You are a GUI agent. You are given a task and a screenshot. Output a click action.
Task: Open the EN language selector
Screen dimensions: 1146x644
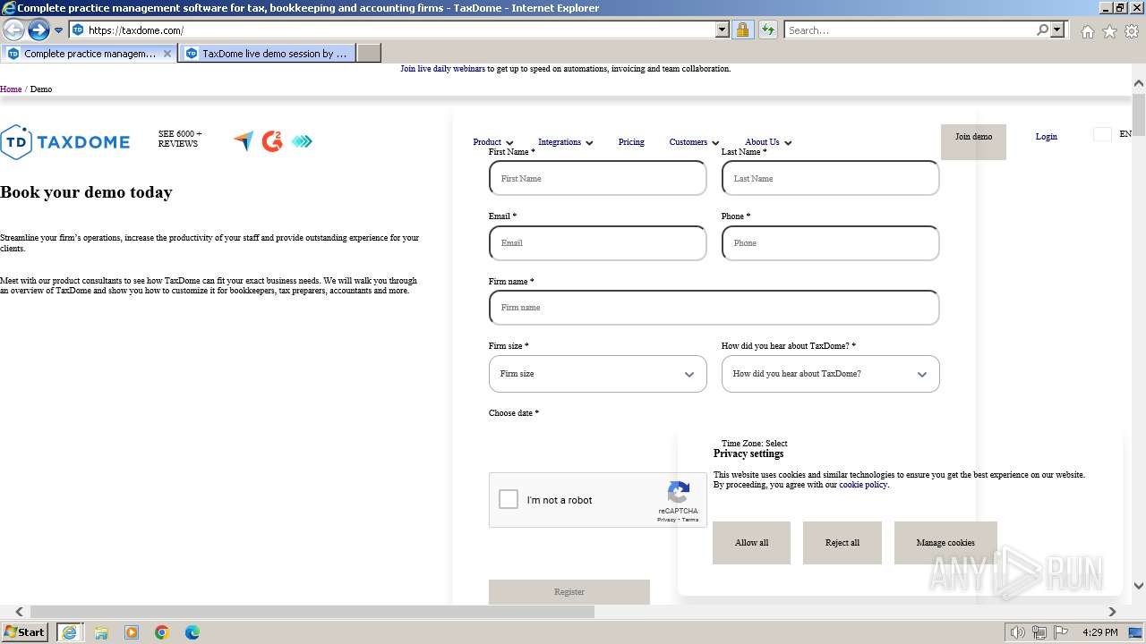point(1113,134)
